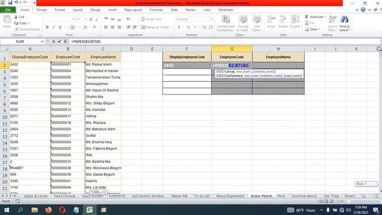Switch to the Page Layout ribbon tab

coord(133,10)
